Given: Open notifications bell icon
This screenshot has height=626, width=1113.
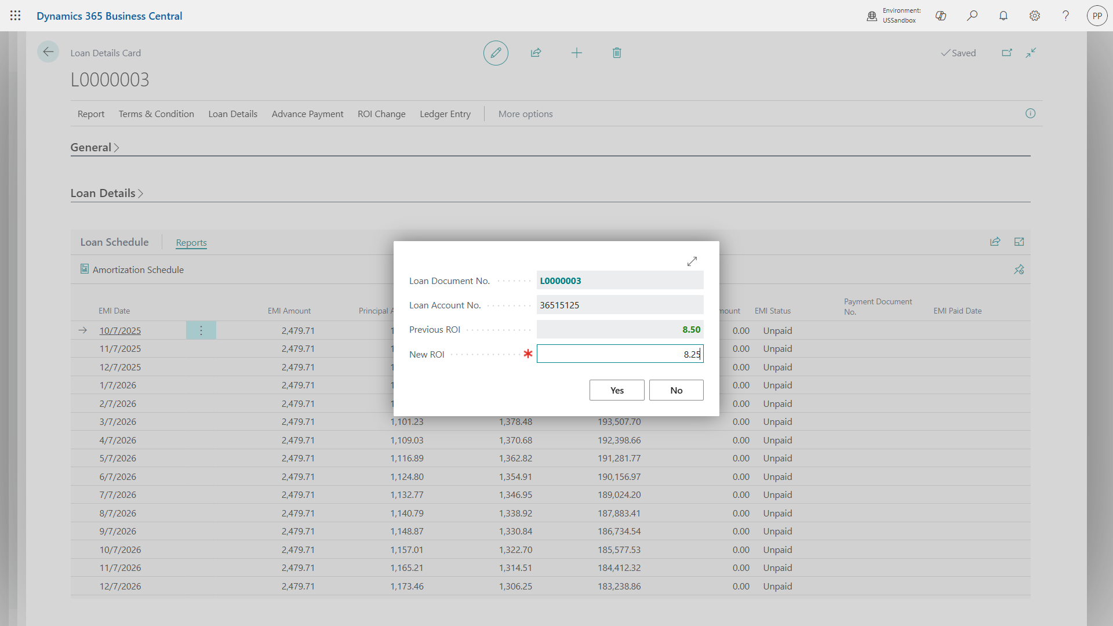Looking at the screenshot, I should [x=1003, y=16].
